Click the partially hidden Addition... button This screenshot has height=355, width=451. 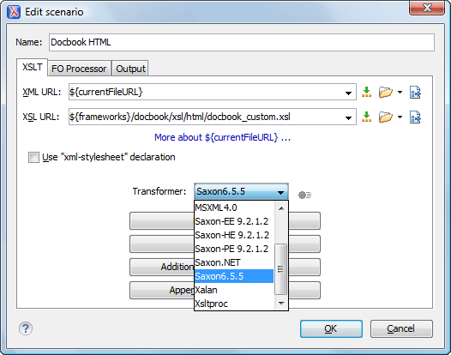click(162, 267)
